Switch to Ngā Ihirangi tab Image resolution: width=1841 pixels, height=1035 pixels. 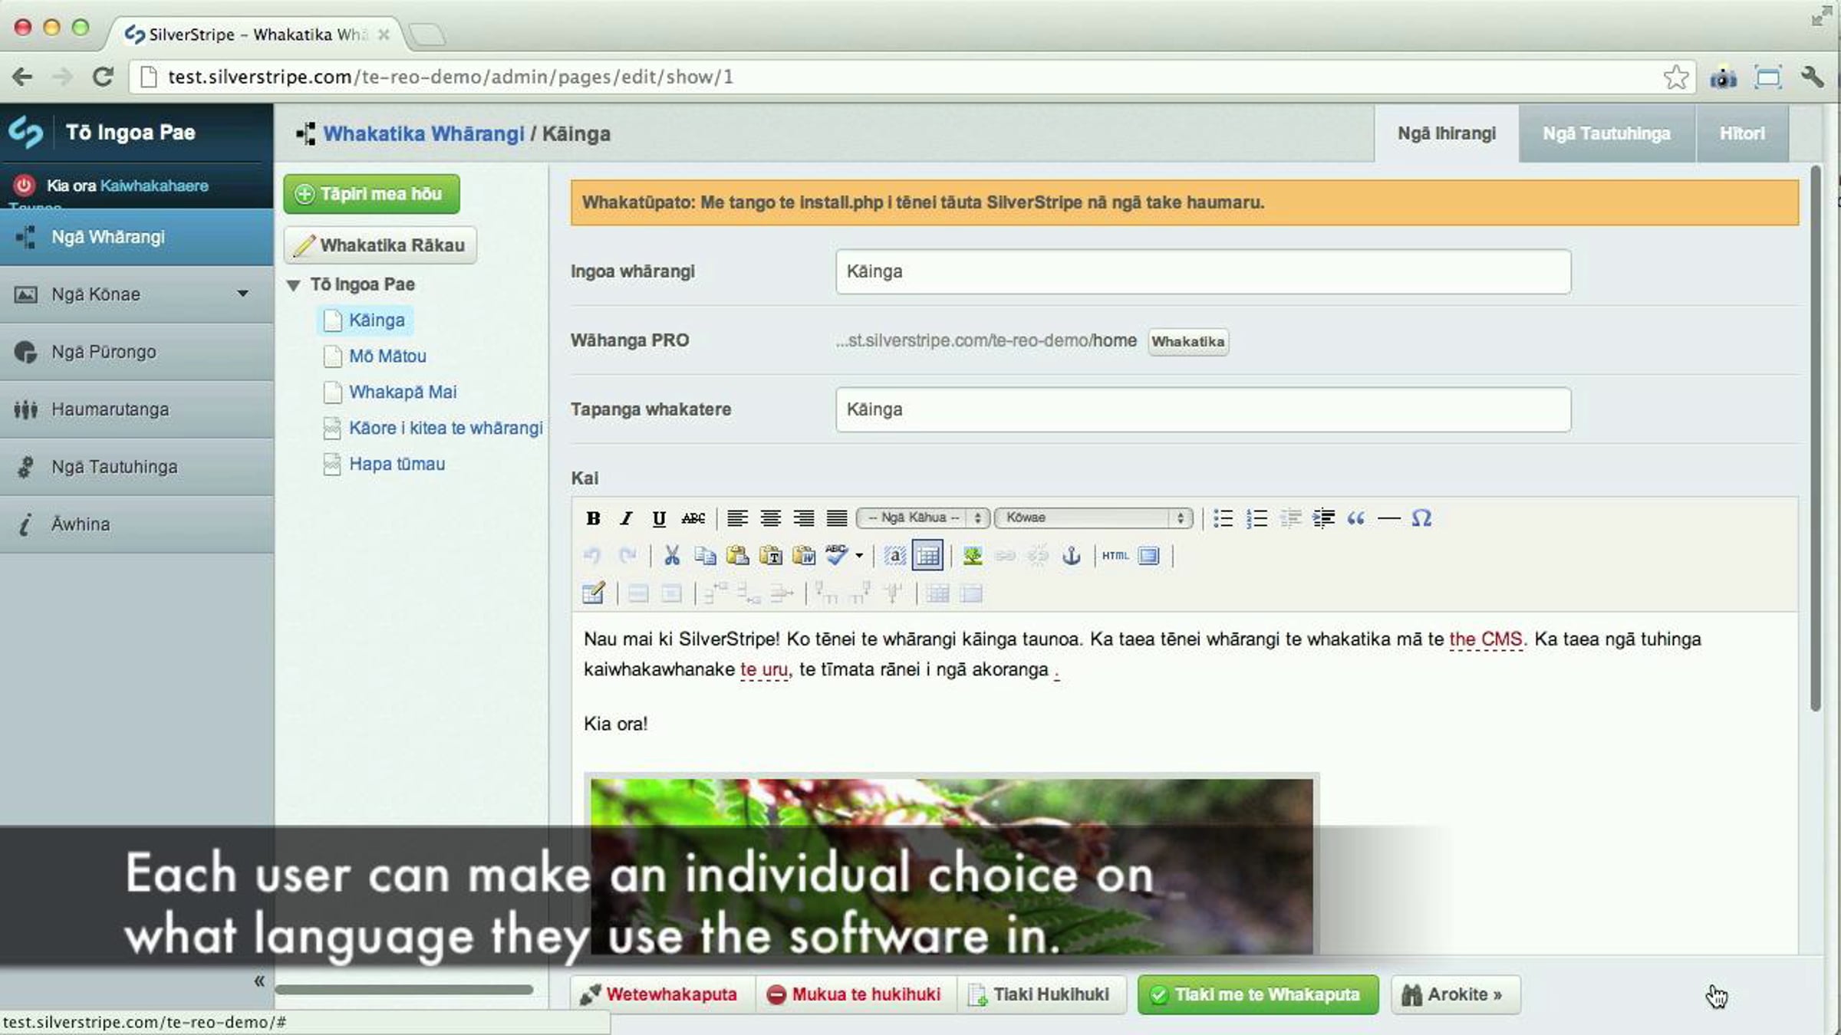pos(1447,133)
